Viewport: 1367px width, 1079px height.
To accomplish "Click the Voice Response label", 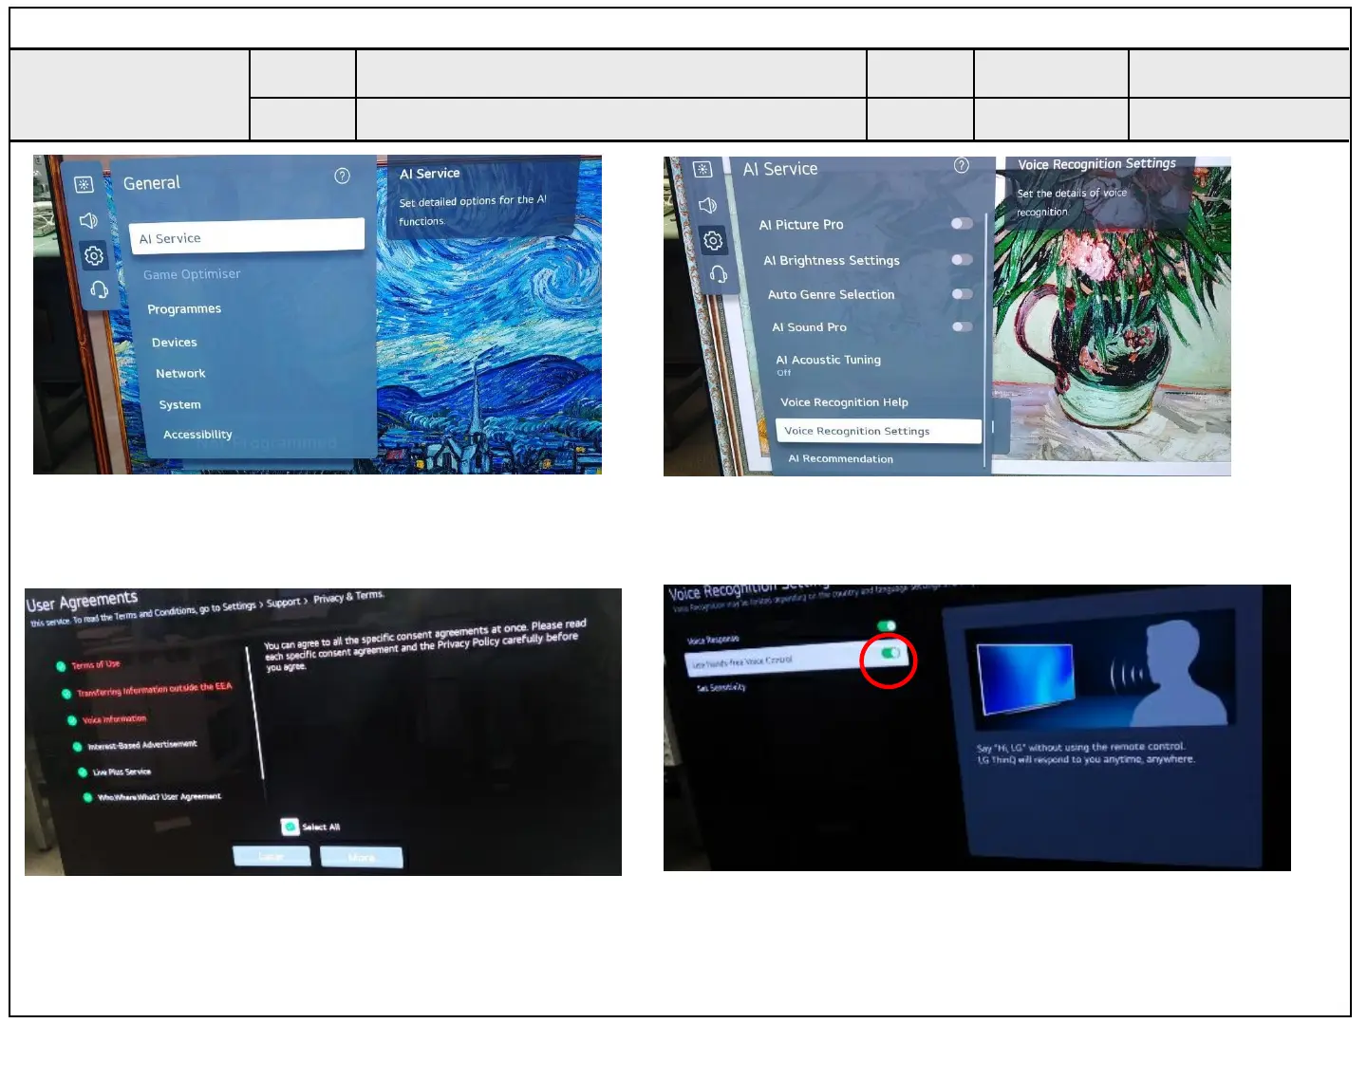I will pyautogui.click(x=712, y=641).
